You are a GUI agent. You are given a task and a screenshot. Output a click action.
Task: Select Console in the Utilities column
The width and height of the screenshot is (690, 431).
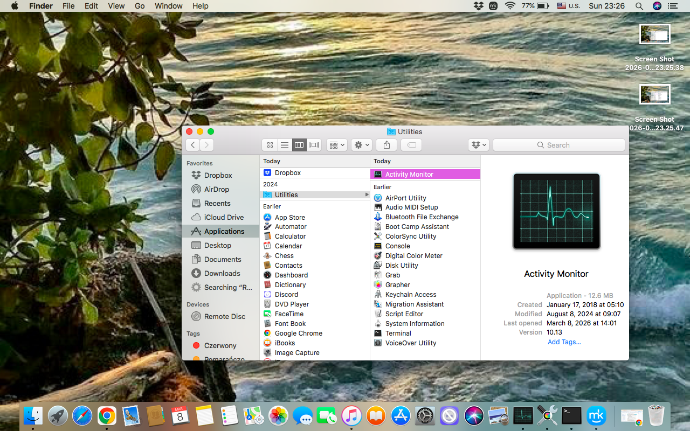(x=397, y=246)
